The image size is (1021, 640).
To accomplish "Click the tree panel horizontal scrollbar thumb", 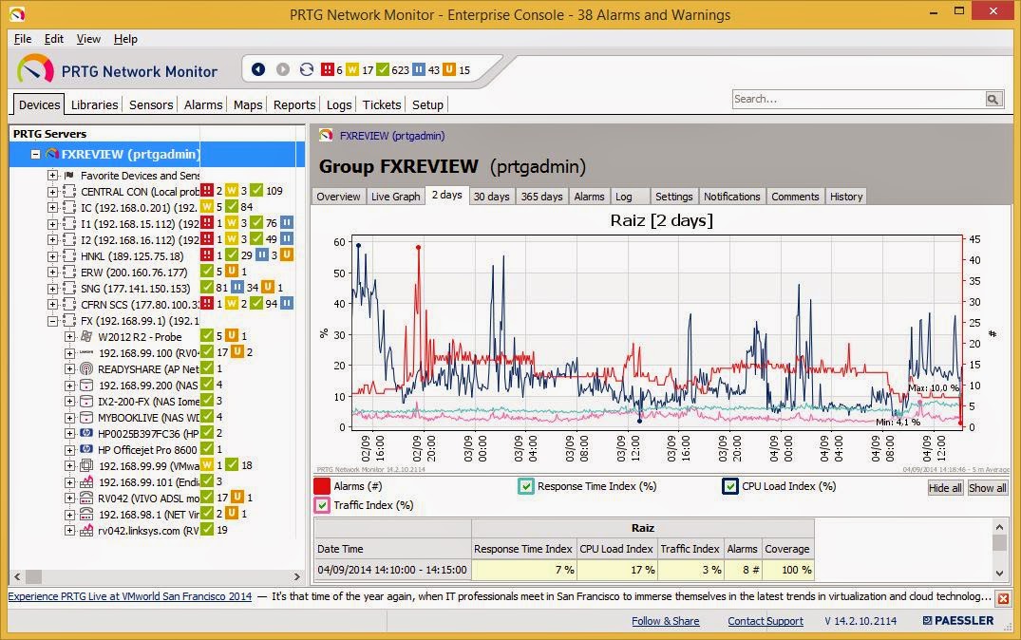I will coord(34,576).
